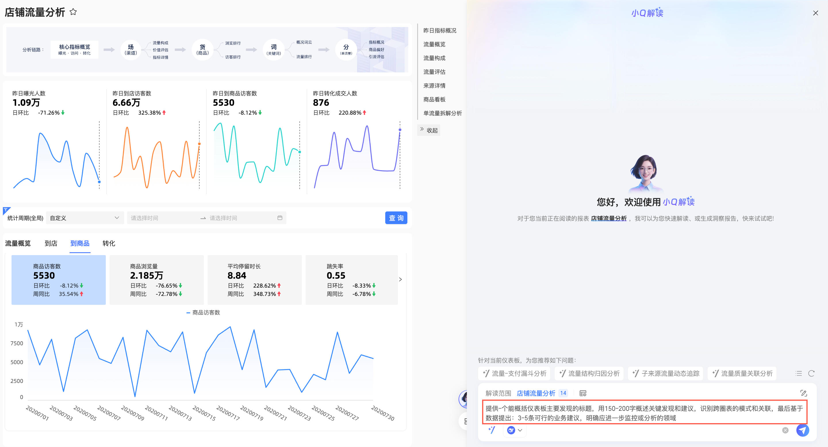The image size is (828, 447).
Task: Switch to the 到店 tab
Action: click(51, 243)
